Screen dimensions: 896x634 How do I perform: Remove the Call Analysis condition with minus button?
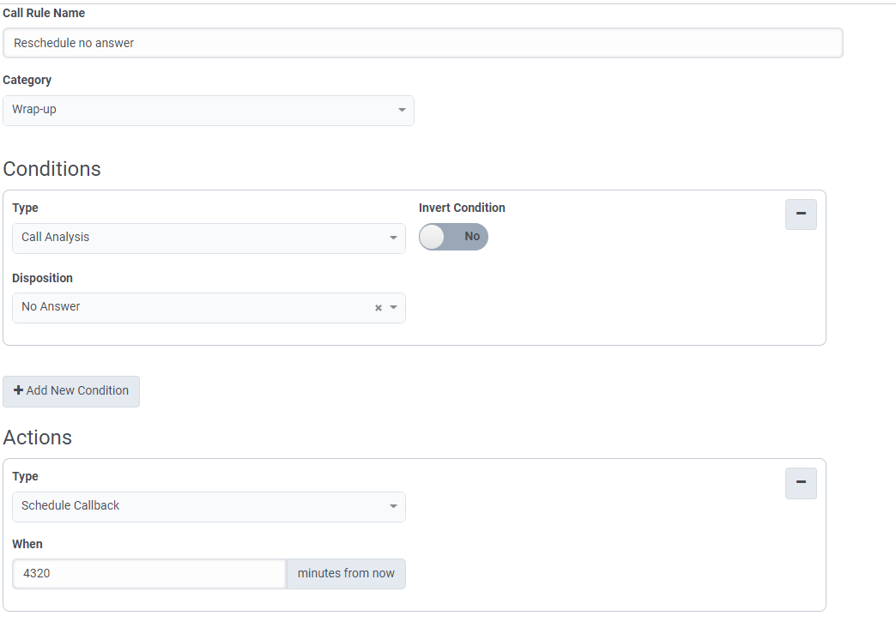click(x=801, y=214)
